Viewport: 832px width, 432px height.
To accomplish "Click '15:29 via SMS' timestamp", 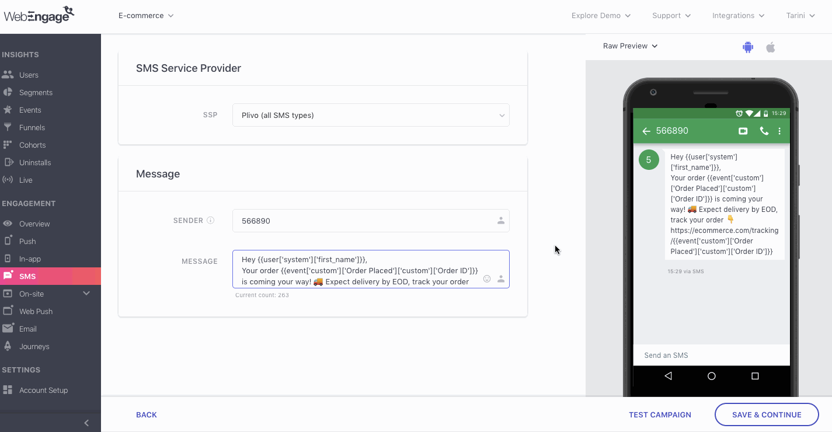I will pos(685,271).
